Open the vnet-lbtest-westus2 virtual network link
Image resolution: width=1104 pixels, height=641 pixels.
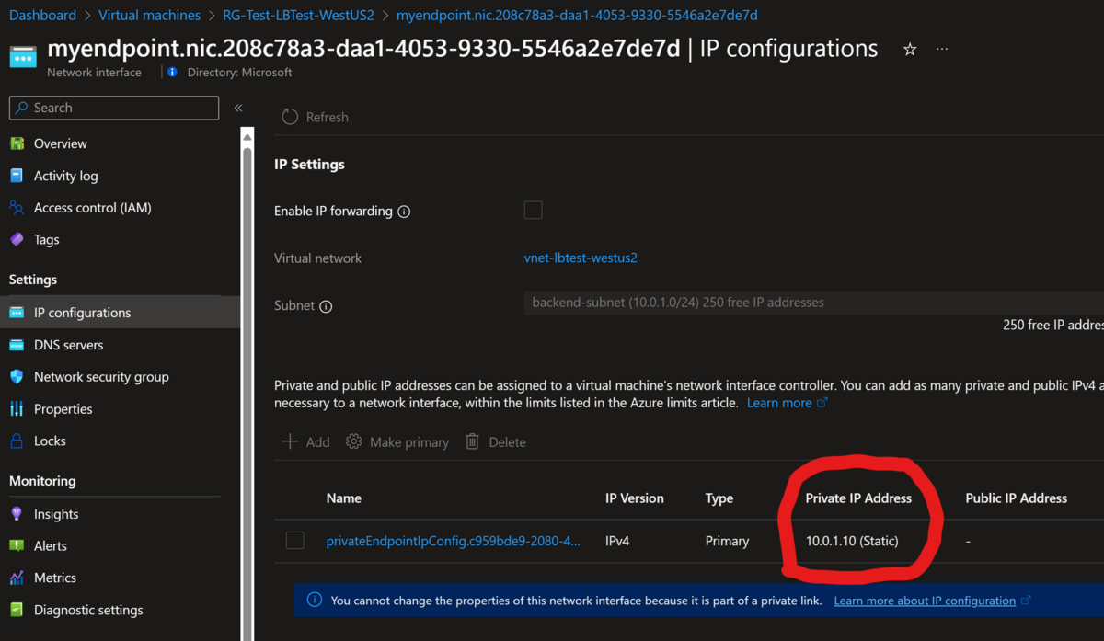click(x=581, y=258)
